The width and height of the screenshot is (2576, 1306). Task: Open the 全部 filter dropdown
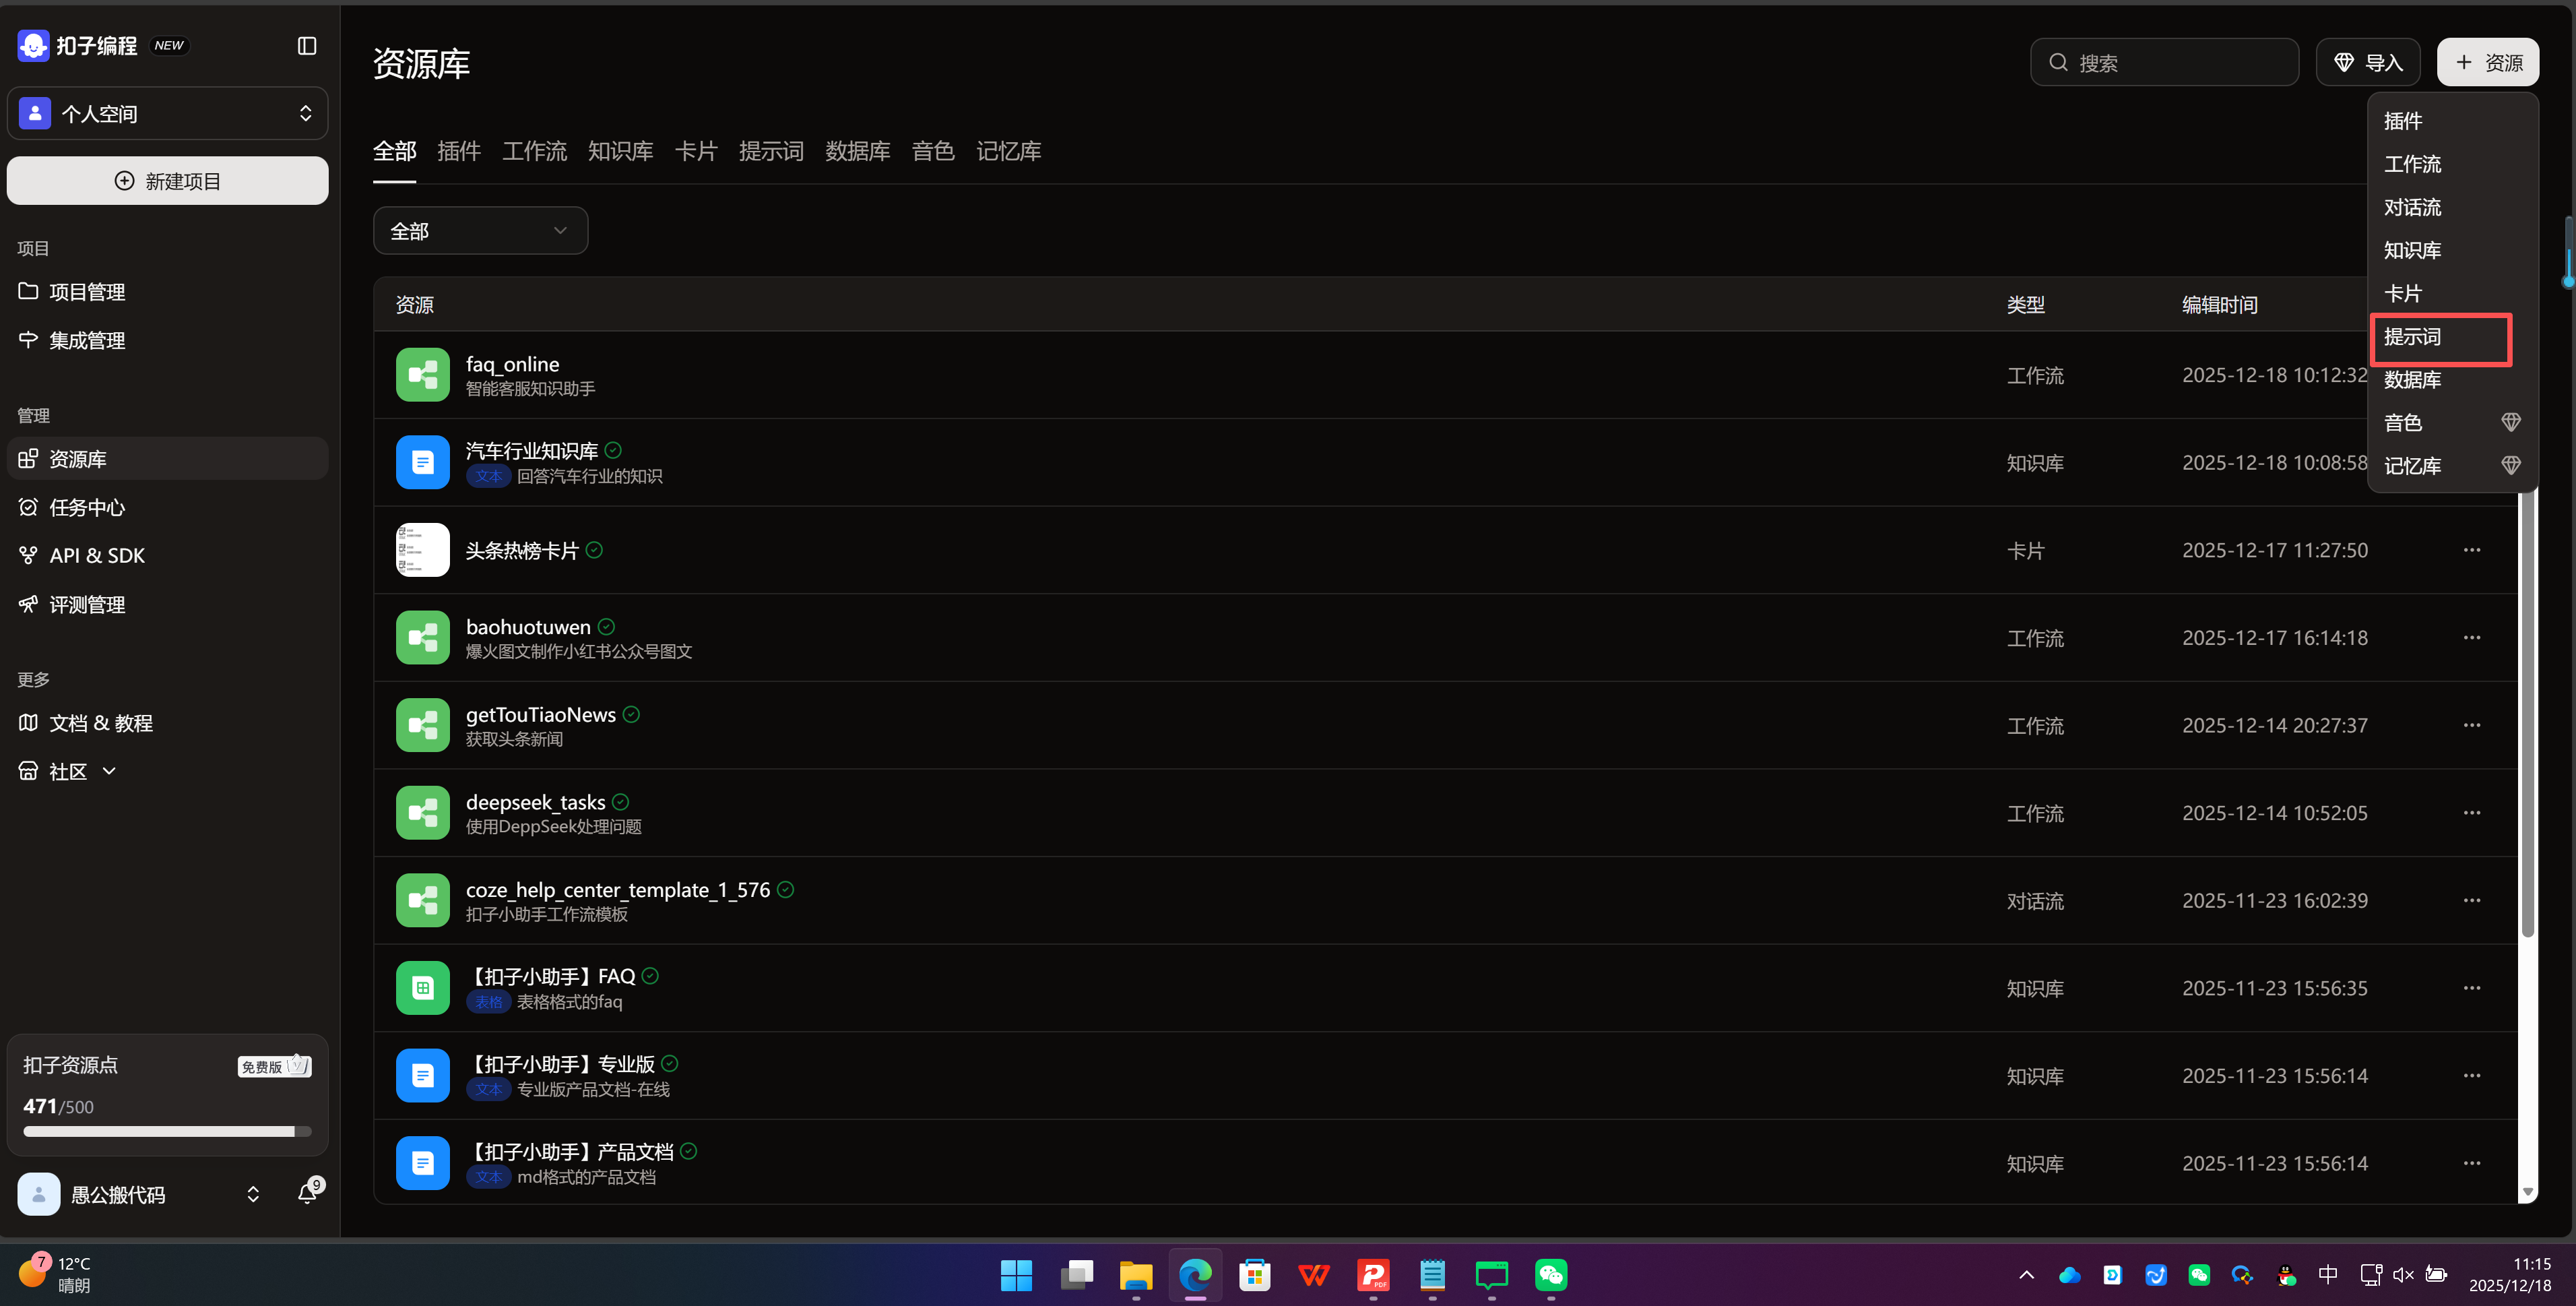480,231
